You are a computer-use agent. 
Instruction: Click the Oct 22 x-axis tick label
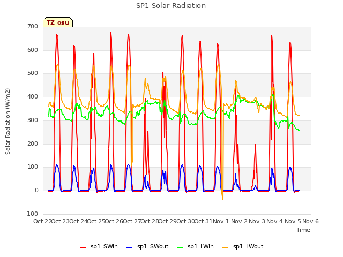(42, 221)
